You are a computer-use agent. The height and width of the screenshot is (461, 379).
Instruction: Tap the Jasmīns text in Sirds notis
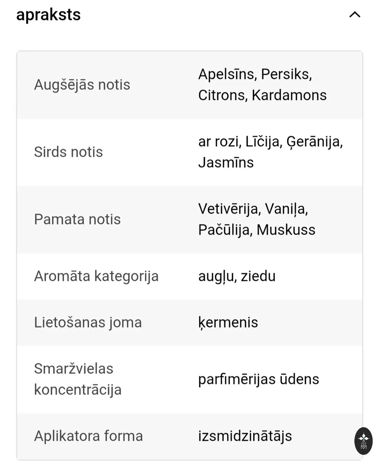click(226, 163)
